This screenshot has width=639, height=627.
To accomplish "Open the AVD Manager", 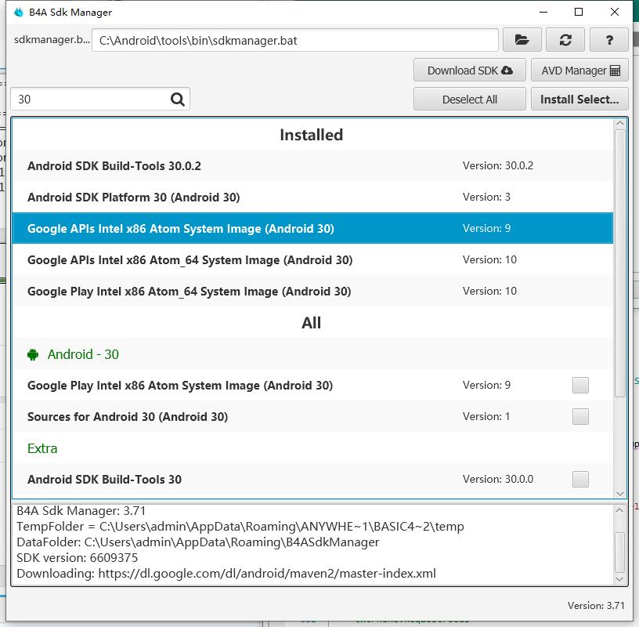I will (579, 71).
